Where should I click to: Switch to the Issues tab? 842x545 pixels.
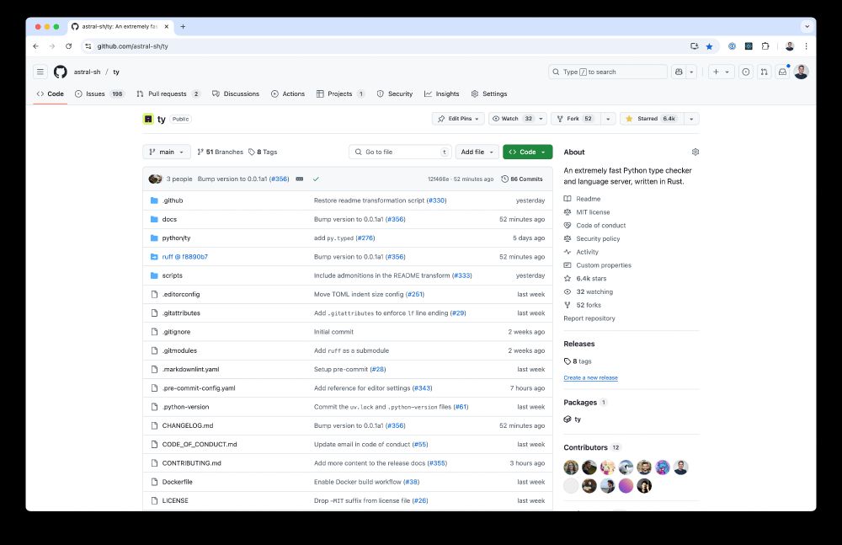(x=99, y=94)
